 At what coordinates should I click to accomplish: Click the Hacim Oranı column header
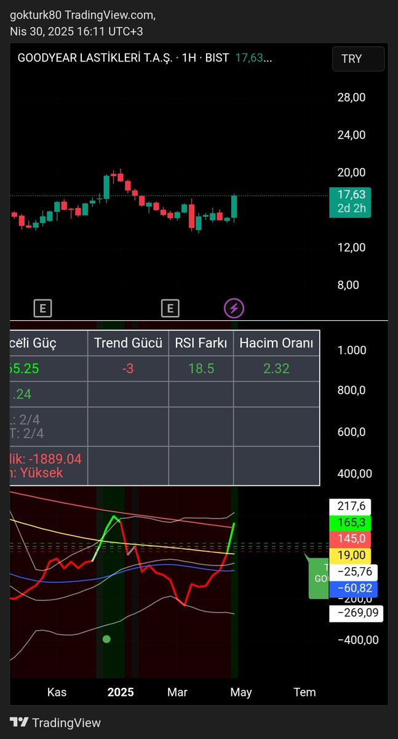click(276, 344)
